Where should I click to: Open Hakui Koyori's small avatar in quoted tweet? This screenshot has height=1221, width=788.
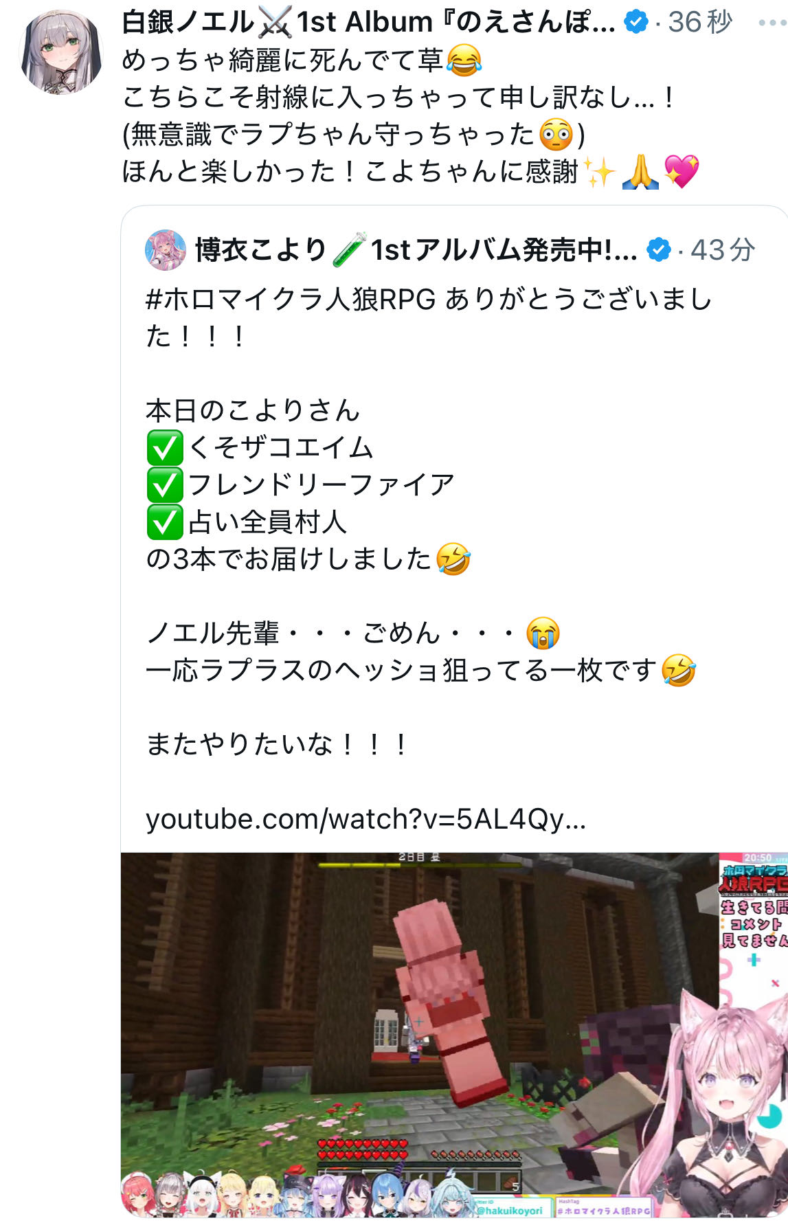(166, 250)
